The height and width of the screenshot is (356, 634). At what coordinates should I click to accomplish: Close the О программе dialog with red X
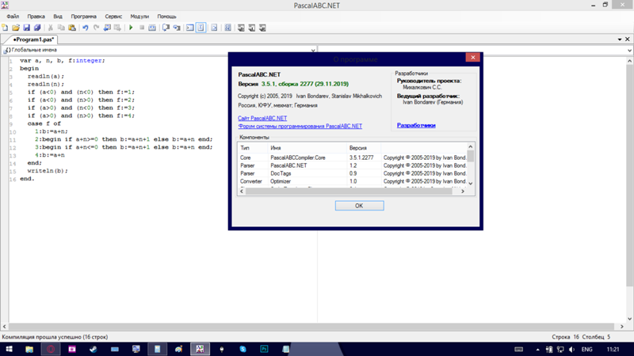point(472,57)
